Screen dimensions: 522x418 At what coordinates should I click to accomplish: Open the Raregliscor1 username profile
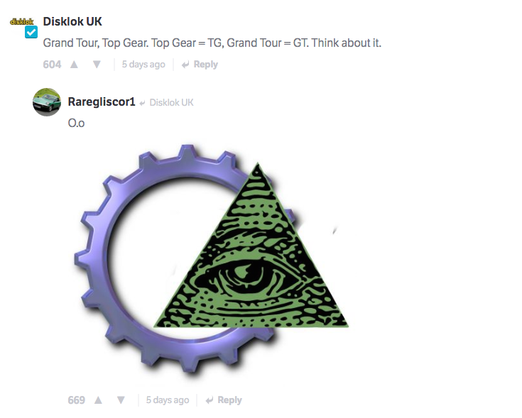tap(102, 101)
